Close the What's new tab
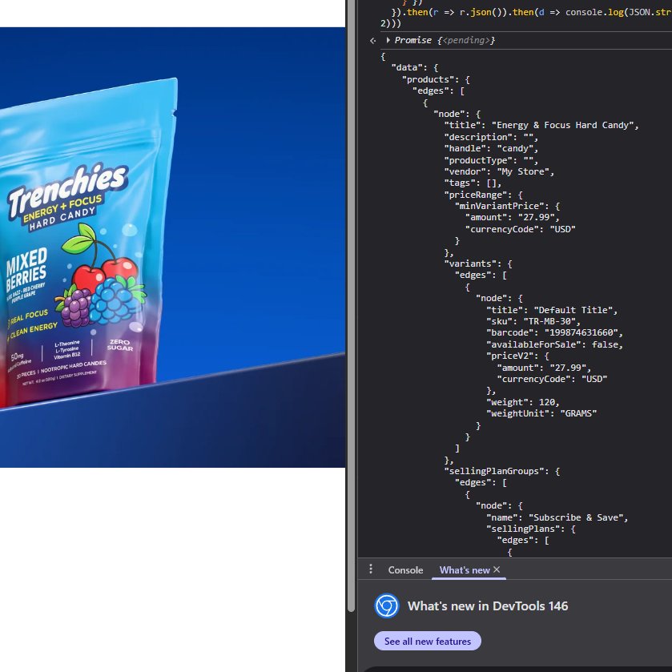The width and height of the screenshot is (672, 672). coord(497,569)
